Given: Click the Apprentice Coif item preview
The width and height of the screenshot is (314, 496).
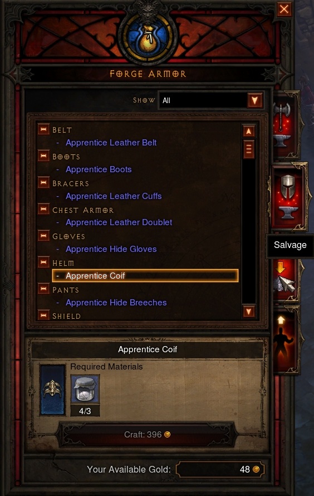Looking at the screenshot, I should (x=52, y=390).
